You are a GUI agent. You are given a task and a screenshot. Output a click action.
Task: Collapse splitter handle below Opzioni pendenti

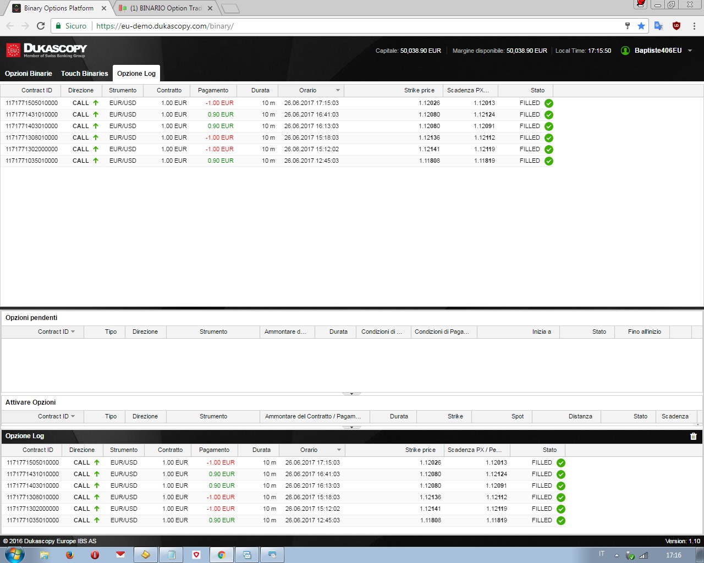click(x=351, y=394)
